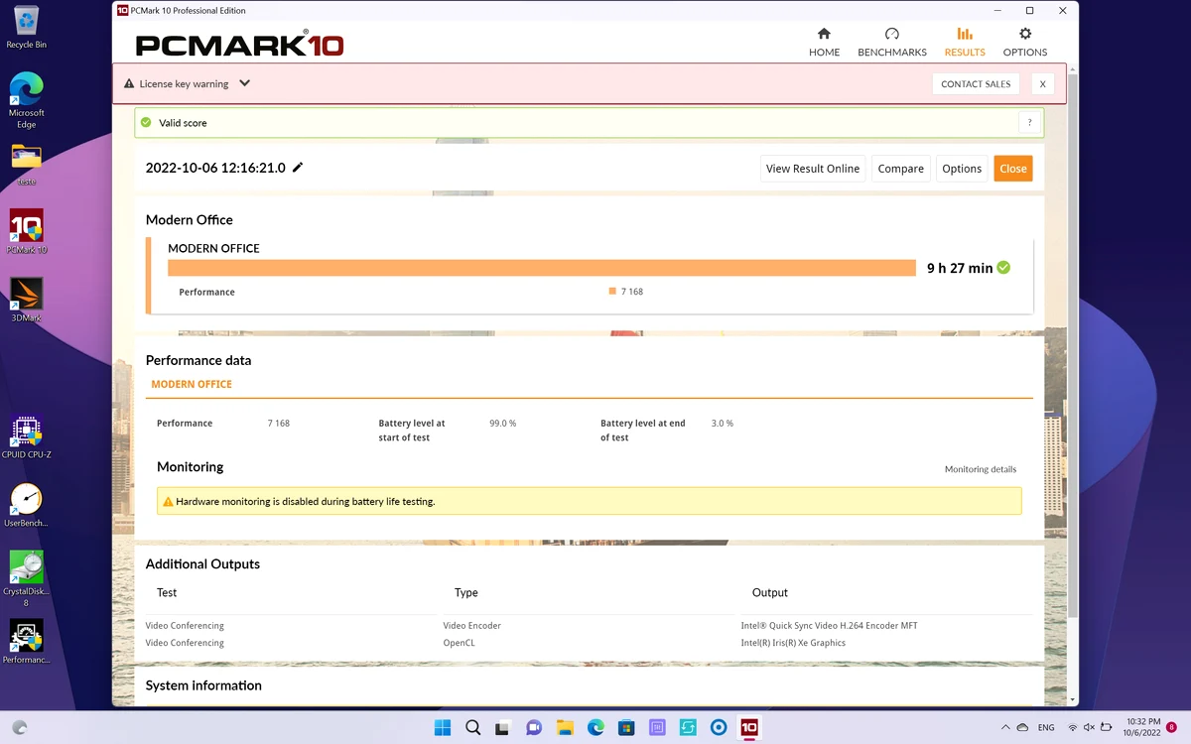Click the result date 2022-10-06 12:16:21.0

pos(215,168)
